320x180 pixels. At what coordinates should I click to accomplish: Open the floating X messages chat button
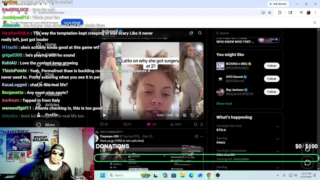(x=307, y=163)
